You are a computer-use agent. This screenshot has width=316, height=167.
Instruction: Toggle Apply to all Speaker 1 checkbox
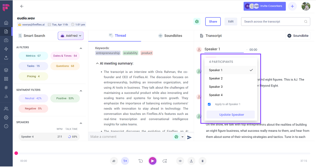pyautogui.click(x=209, y=104)
